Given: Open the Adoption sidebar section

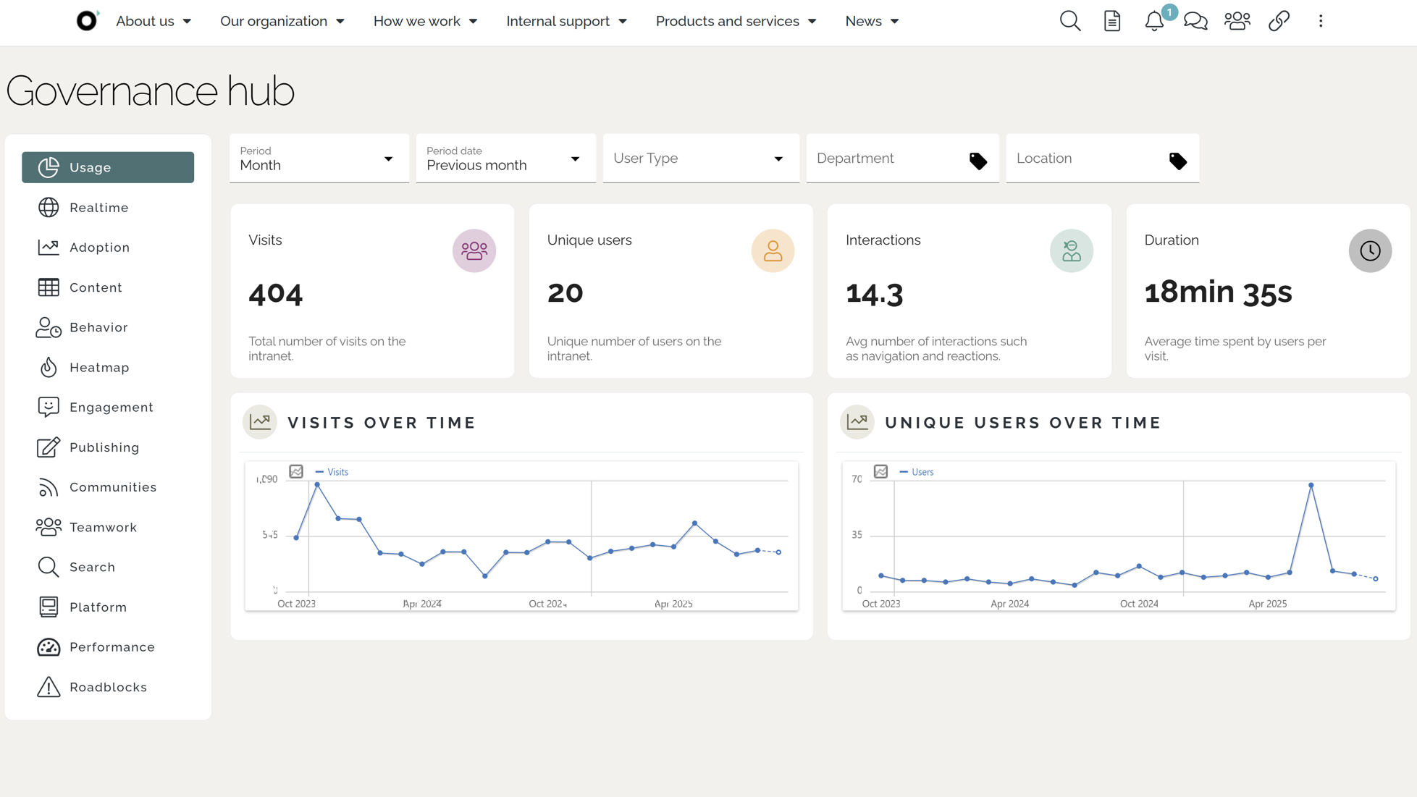Looking at the screenshot, I should point(108,248).
